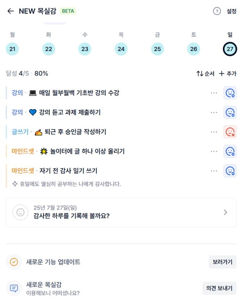Open more options for 강의 듣고 과제 제출하기
Screen dimensions: 243x298
[x=214, y=112]
